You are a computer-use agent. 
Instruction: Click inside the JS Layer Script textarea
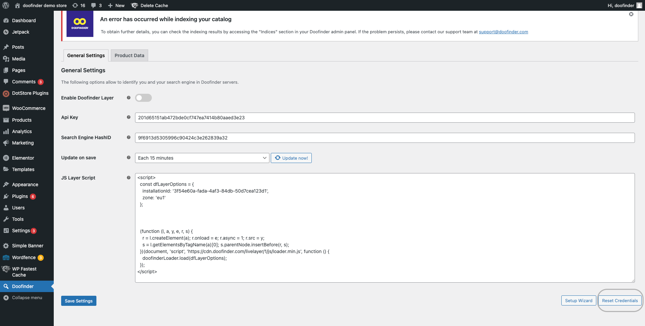click(385, 228)
